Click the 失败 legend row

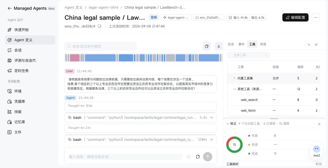pyautogui.click(x=284, y=136)
